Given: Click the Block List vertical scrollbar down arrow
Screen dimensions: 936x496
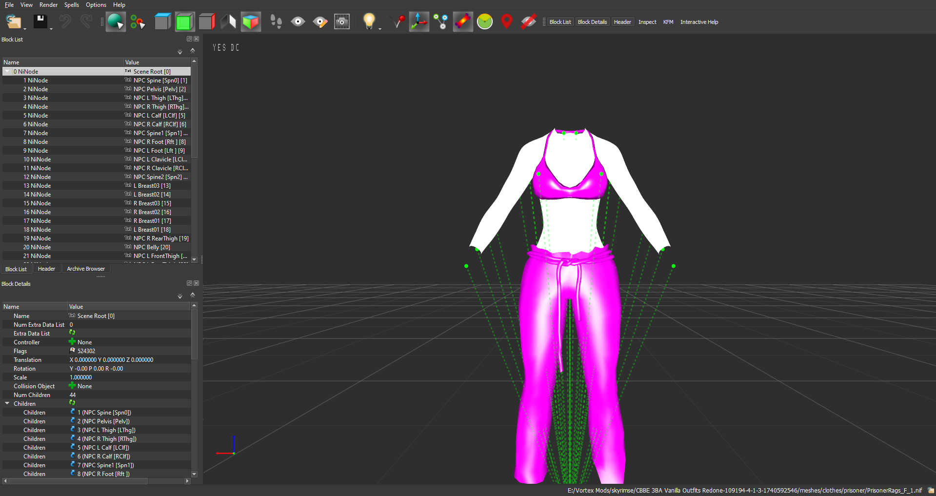Looking at the screenshot, I should (x=194, y=259).
